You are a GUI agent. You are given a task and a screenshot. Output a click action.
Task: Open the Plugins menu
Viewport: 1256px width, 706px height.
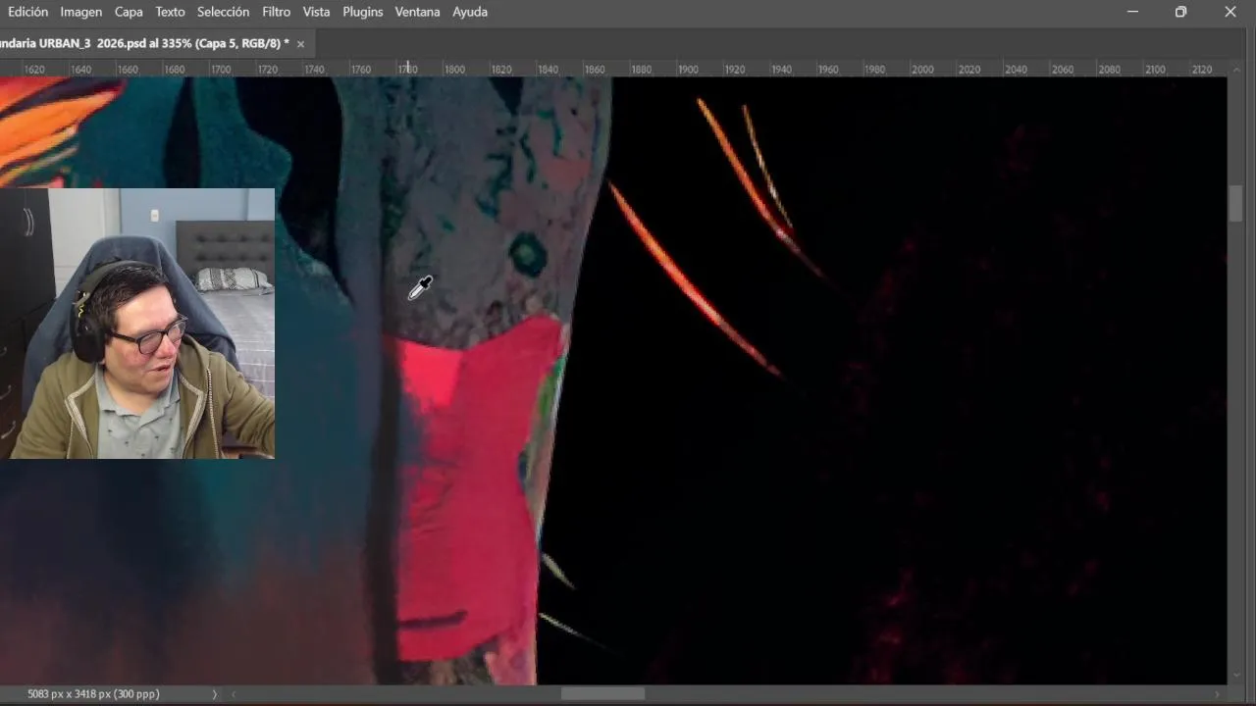362,12
